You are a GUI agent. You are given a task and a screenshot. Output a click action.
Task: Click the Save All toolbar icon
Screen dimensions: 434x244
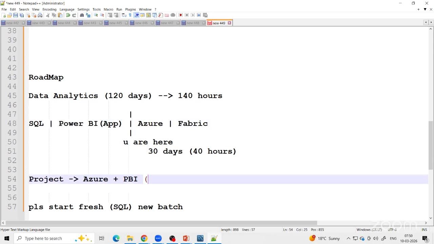pos(22,15)
